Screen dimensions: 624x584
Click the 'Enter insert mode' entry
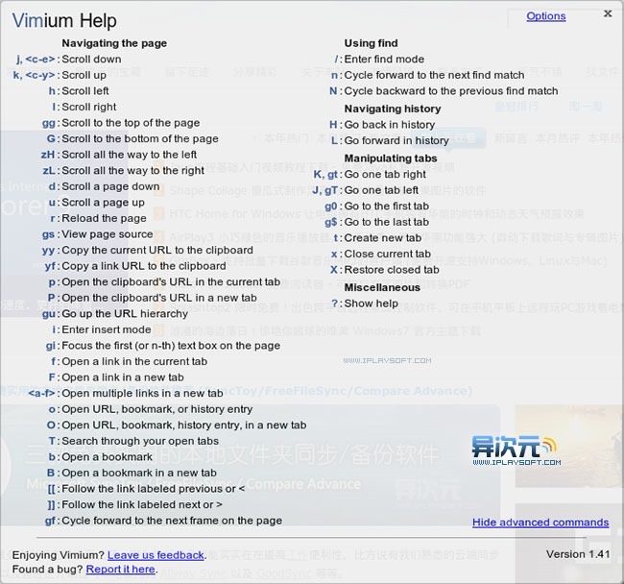pos(107,330)
